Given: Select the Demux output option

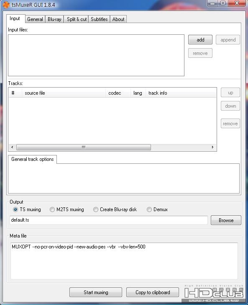Looking at the screenshot, I should tap(149, 209).
